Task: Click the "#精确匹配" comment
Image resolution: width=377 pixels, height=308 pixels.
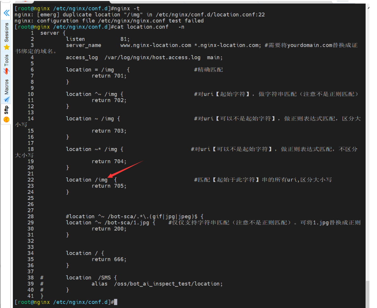Action: pos(208,70)
